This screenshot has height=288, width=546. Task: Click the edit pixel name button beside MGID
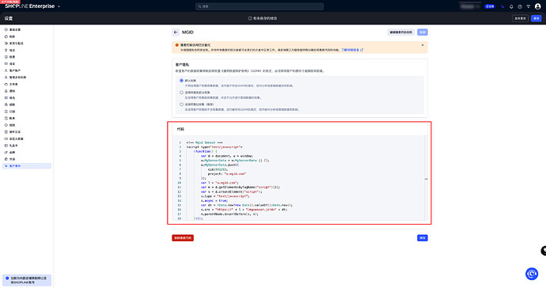tap(400, 32)
